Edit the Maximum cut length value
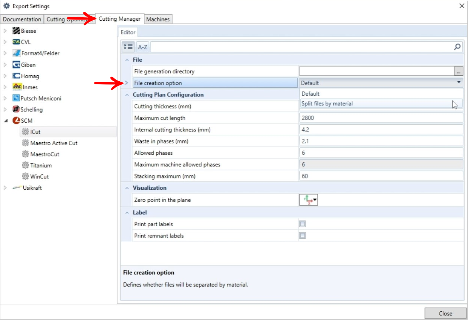Image resolution: width=468 pixels, height=320 pixels. (381, 118)
